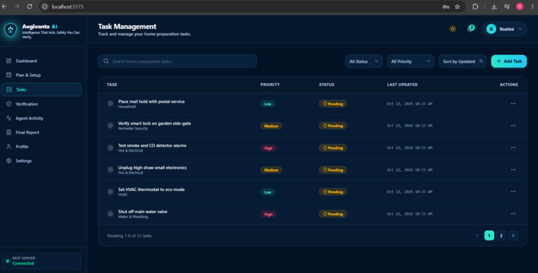
Task: Sort by the TASK column header
Action: (x=112, y=84)
